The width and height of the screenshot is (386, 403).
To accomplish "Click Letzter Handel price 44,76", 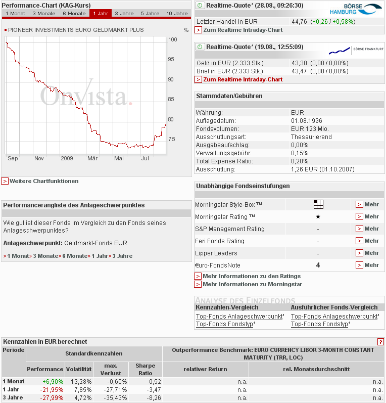I will click(x=299, y=22).
